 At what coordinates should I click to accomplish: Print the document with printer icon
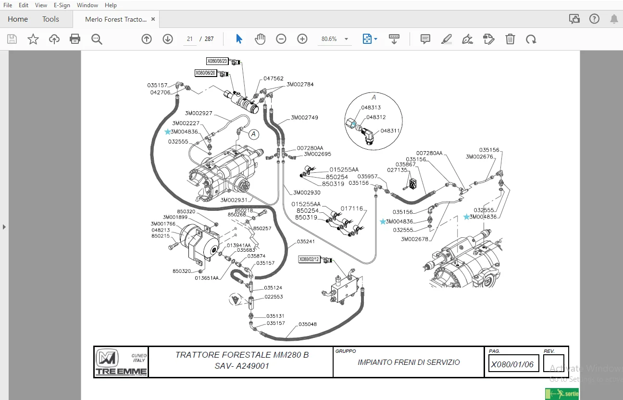click(x=75, y=39)
